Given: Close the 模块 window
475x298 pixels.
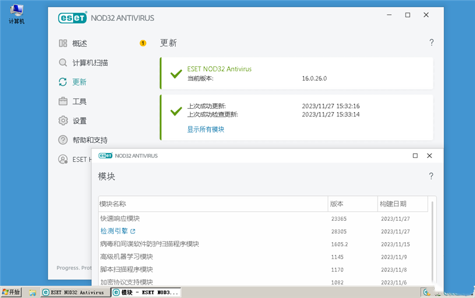Looking at the screenshot, I should [429, 156].
